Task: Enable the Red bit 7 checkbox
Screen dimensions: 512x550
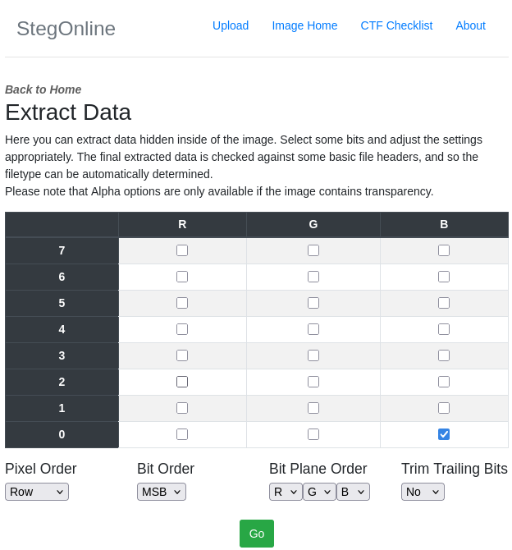Action: [x=182, y=250]
